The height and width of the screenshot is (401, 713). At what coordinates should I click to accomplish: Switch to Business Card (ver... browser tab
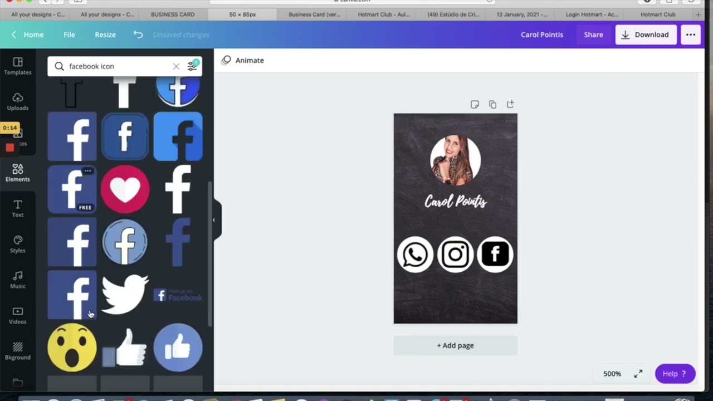point(314,14)
